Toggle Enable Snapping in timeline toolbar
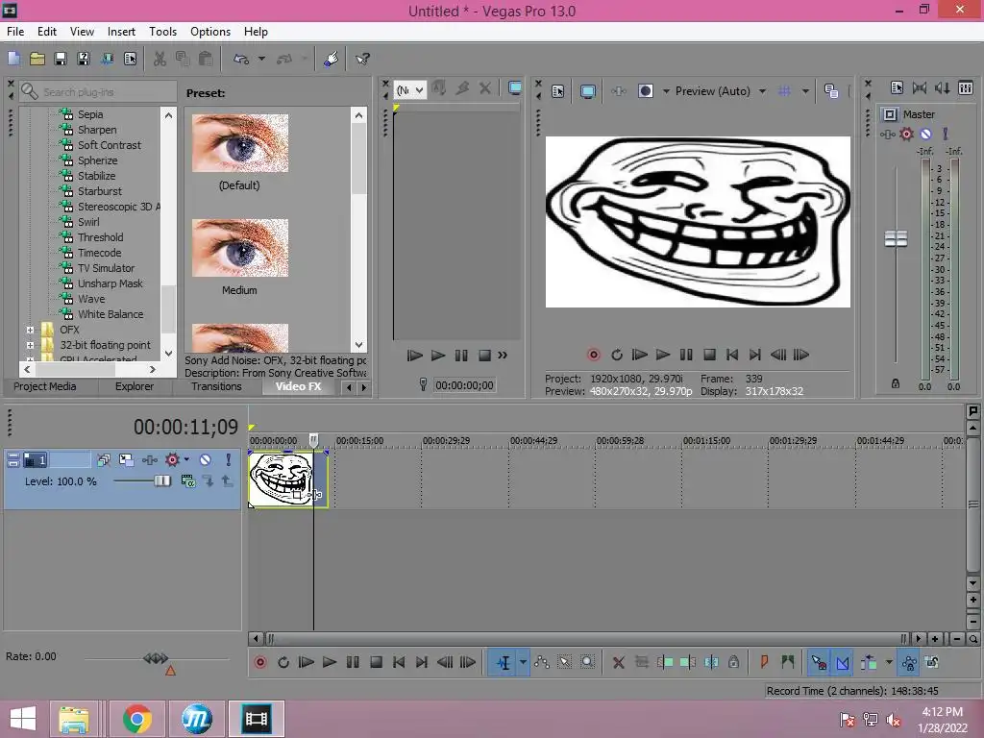Screen dimensions: 984x738 click(819, 663)
